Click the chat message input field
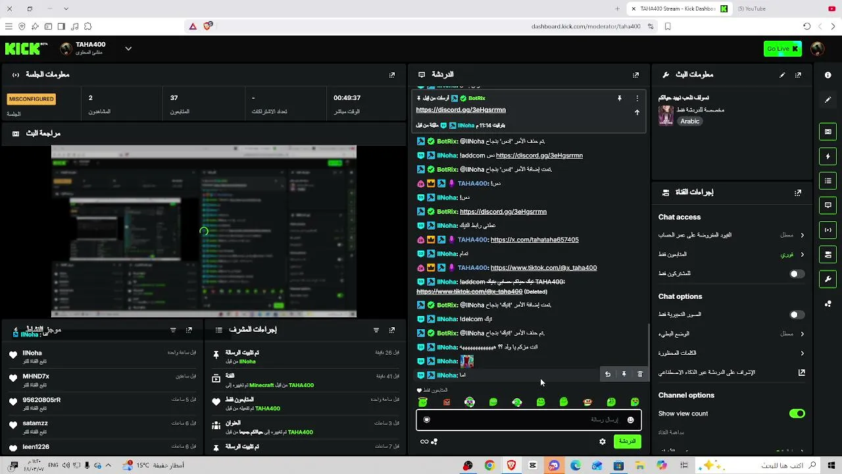 [x=528, y=420]
